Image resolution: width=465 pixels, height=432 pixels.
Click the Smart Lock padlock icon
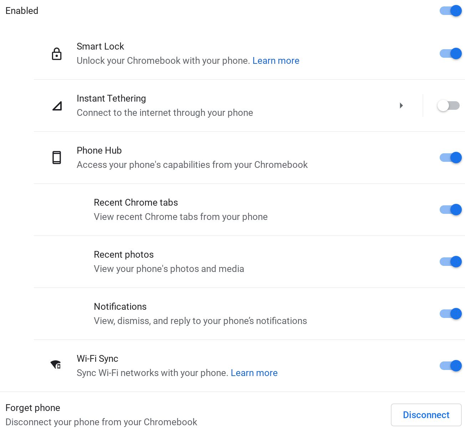pyautogui.click(x=57, y=53)
